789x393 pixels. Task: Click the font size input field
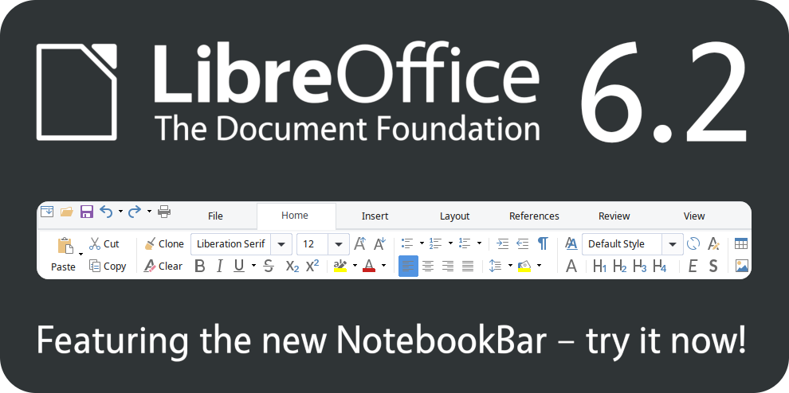coord(312,244)
